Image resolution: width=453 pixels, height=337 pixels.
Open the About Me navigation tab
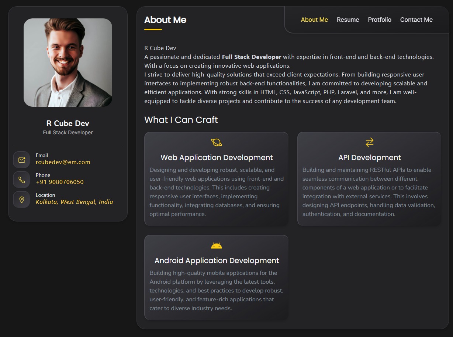(314, 19)
